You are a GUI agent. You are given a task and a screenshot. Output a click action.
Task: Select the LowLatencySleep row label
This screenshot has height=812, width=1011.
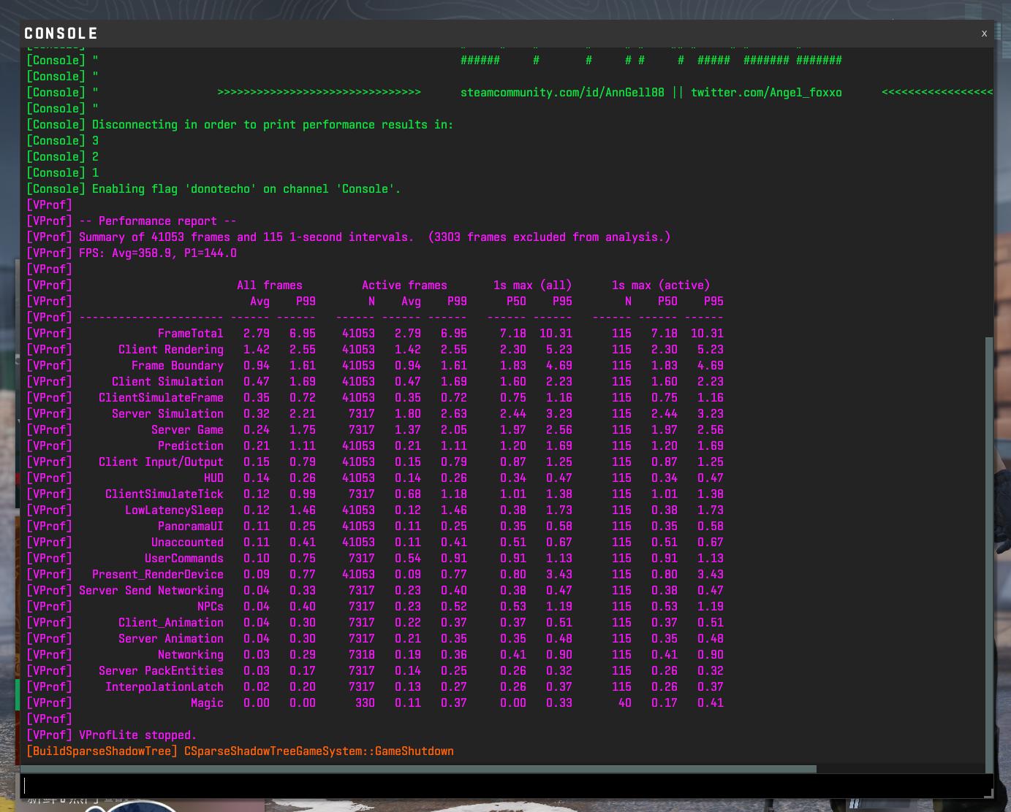(174, 510)
